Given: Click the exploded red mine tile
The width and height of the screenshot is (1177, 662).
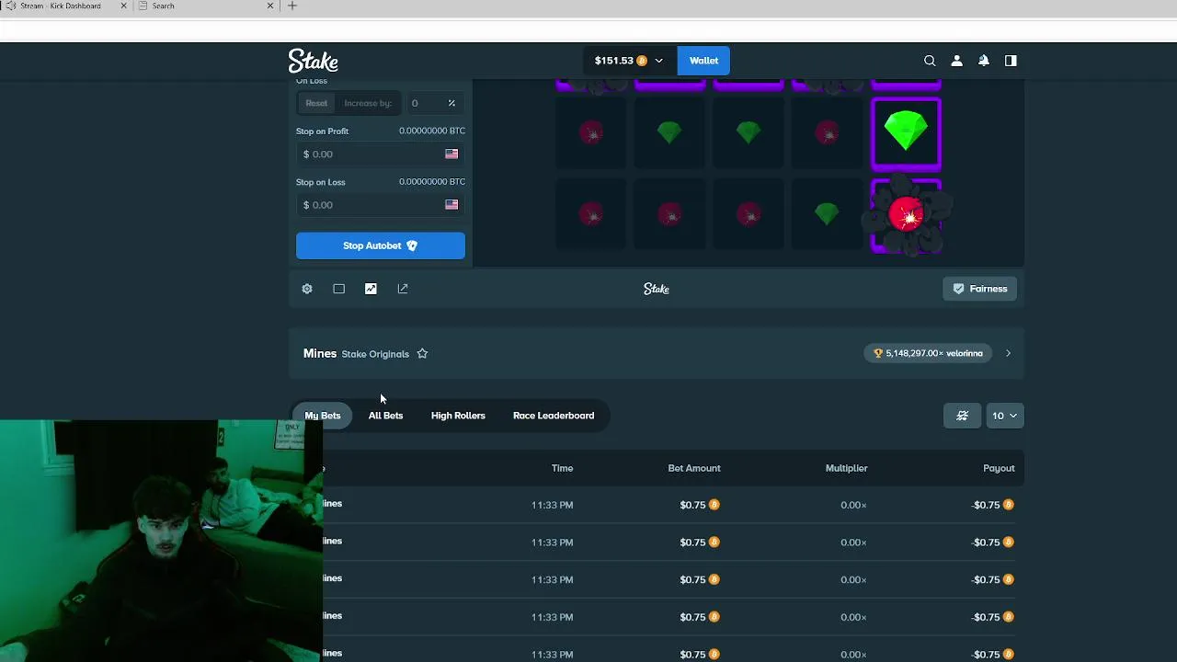Looking at the screenshot, I should (906, 215).
